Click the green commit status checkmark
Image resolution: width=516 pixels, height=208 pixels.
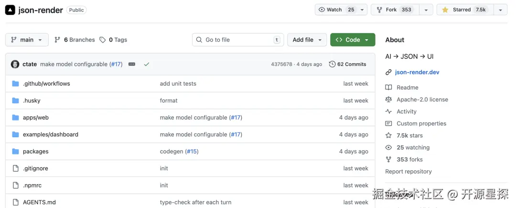(x=146, y=64)
